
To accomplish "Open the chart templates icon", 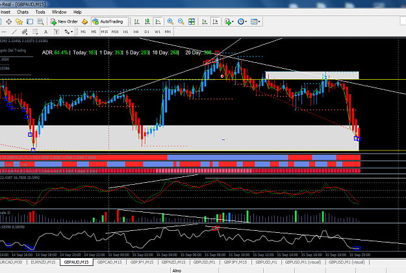I will click(254, 21).
